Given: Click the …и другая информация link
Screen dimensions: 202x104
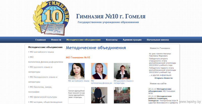Looking at the screenshot, I should pyautogui.click(x=160, y=75).
